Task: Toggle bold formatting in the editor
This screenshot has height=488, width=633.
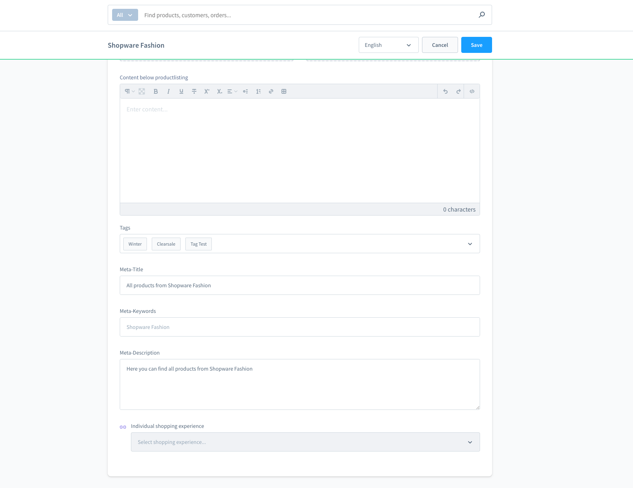Action: pyautogui.click(x=156, y=91)
